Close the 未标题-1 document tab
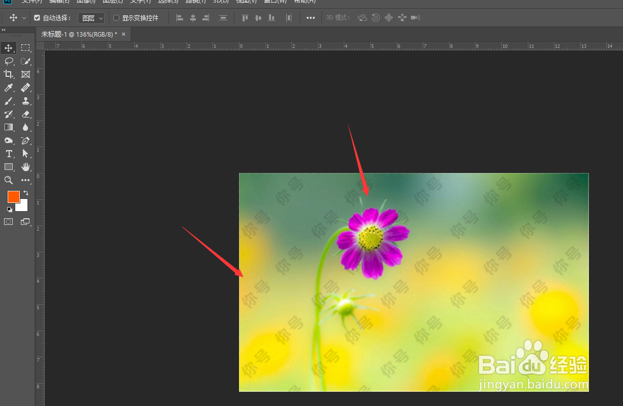This screenshot has width=623, height=406. point(124,34)
